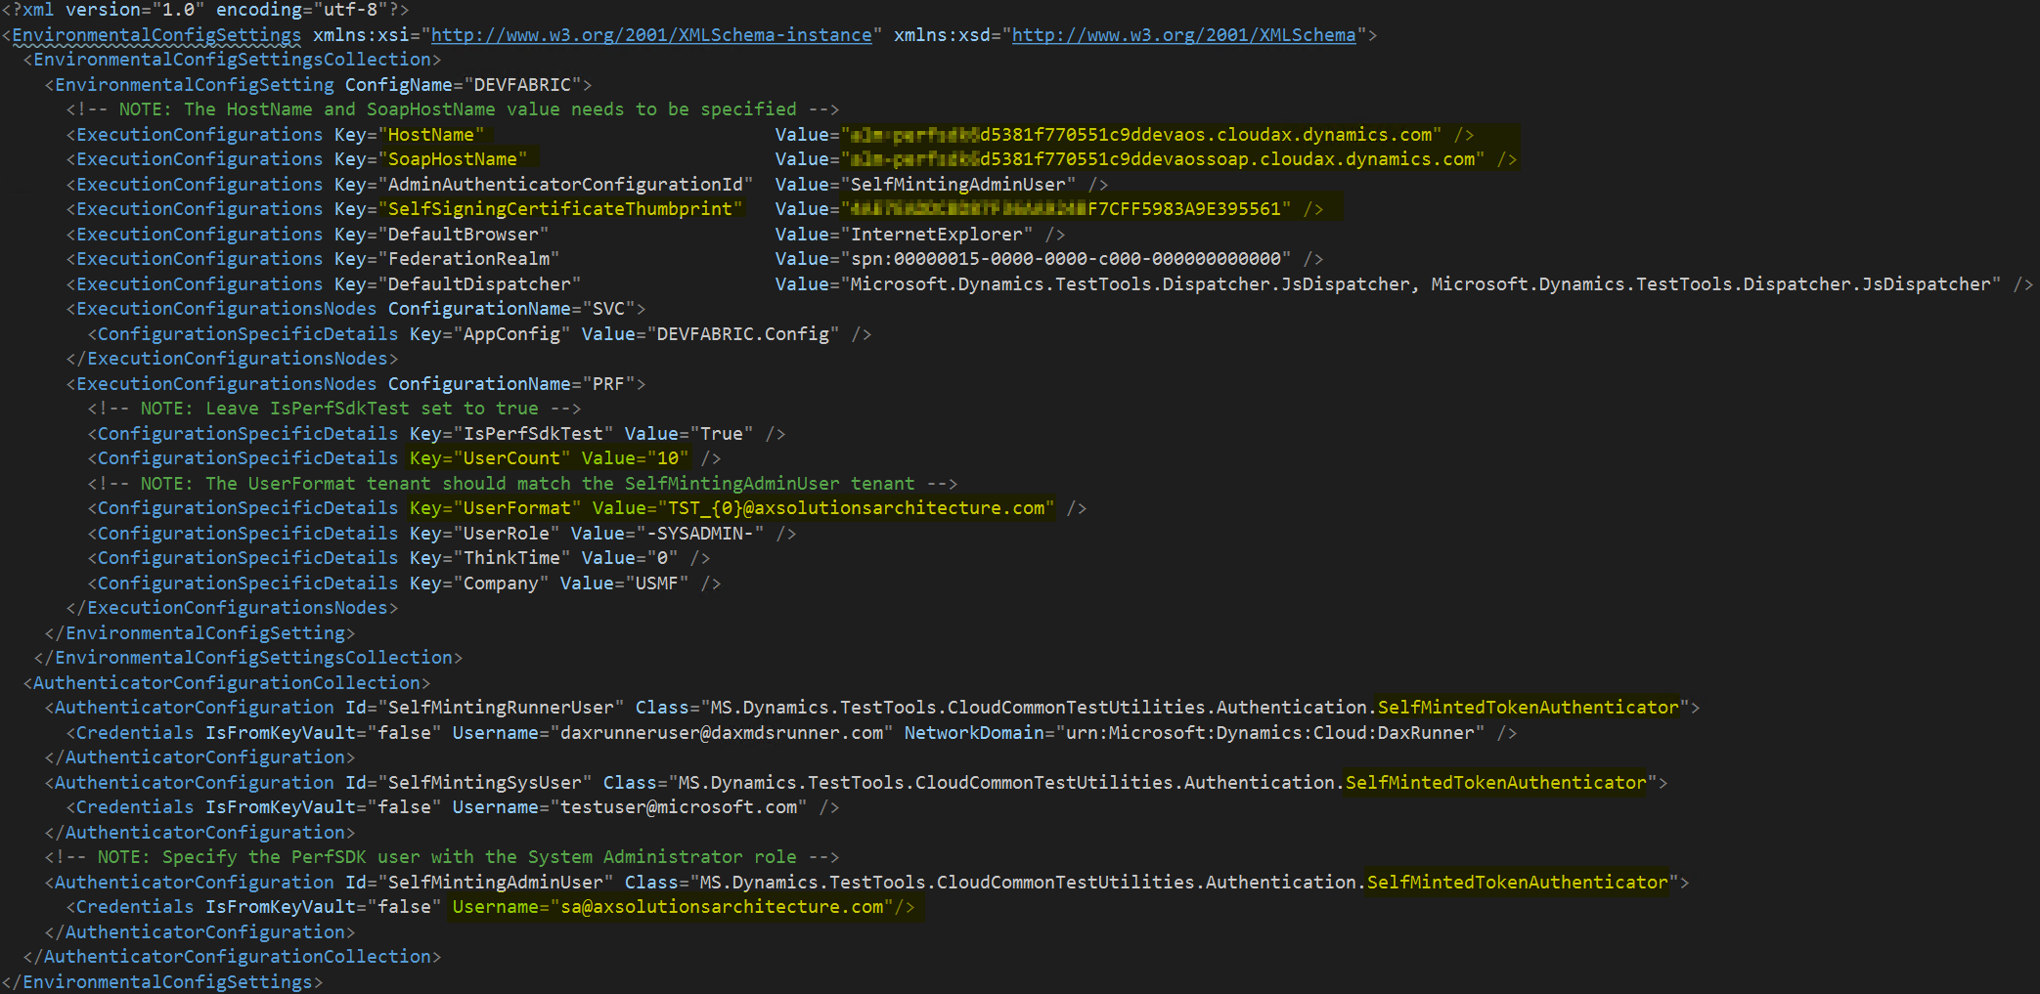This screenshot has height=994, width=2040.
Task: Select the UserFormat email pattern value
Action: [x=855, y=507]
